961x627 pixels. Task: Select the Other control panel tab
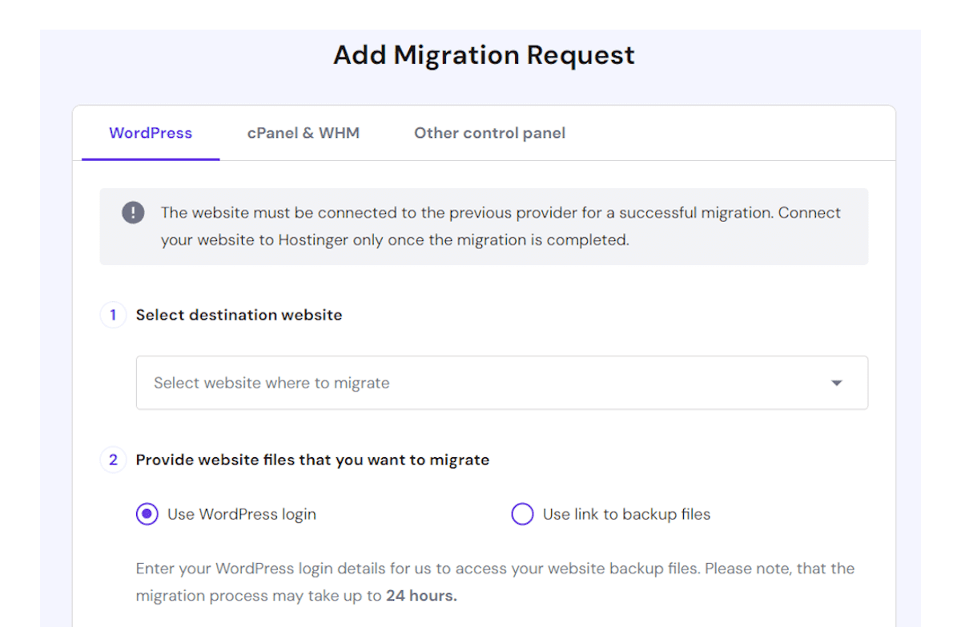click(489, 133)
